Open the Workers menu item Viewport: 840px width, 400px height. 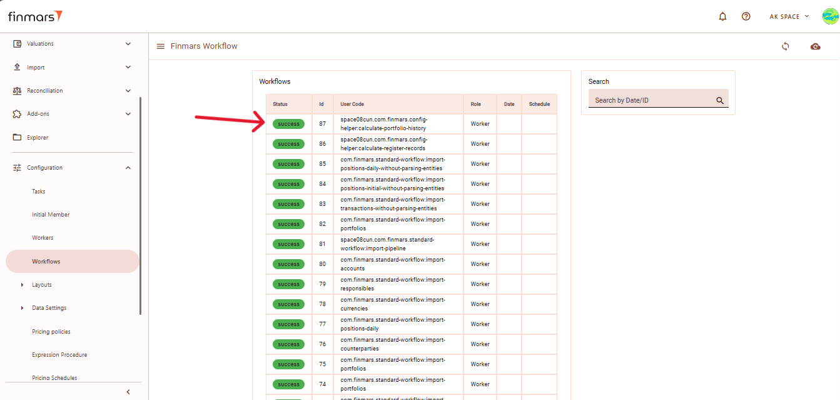pos(43,238)
